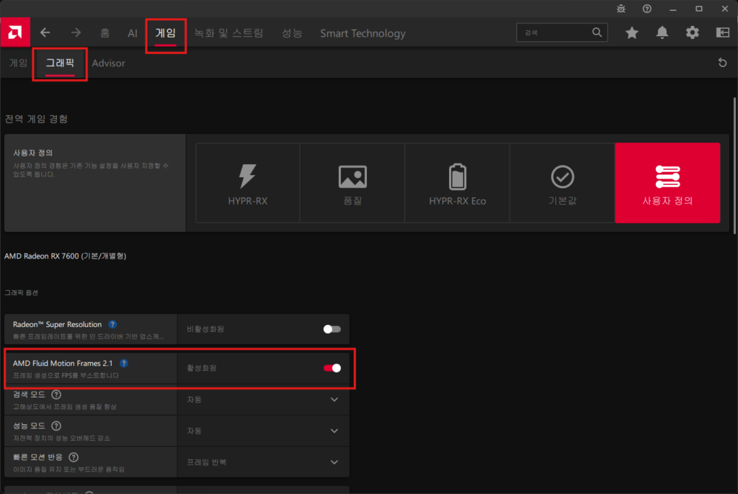Click the AMD Adrenalin logo icon
738x494 pixels.
(x=14, y=32)
